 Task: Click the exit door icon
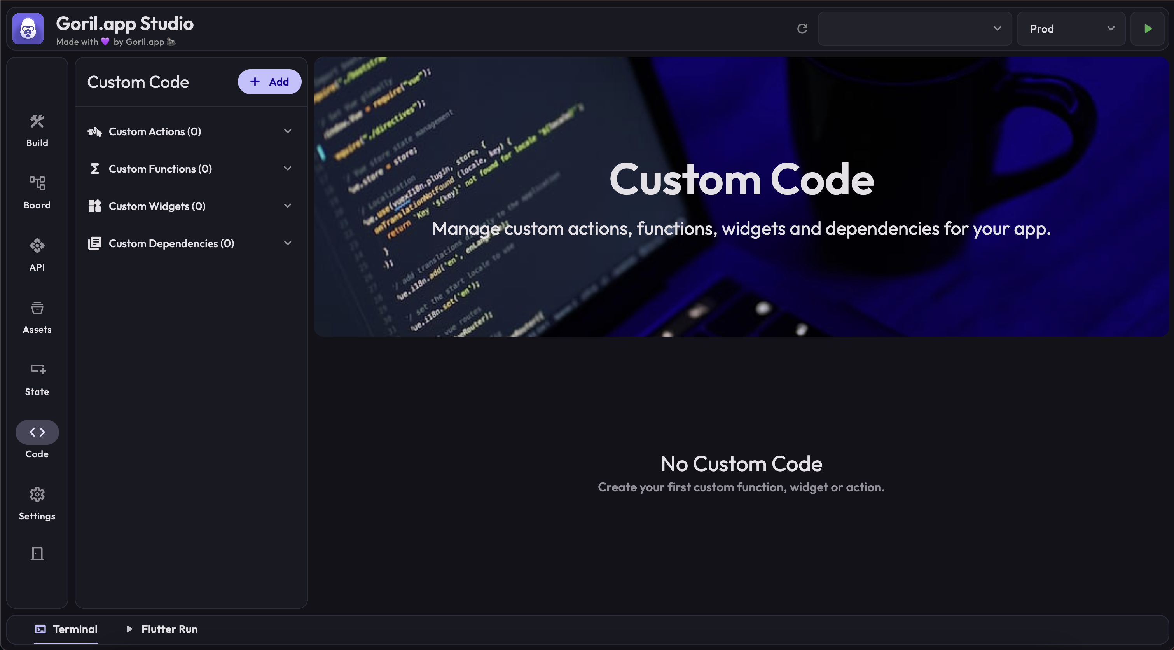[37, 553]
